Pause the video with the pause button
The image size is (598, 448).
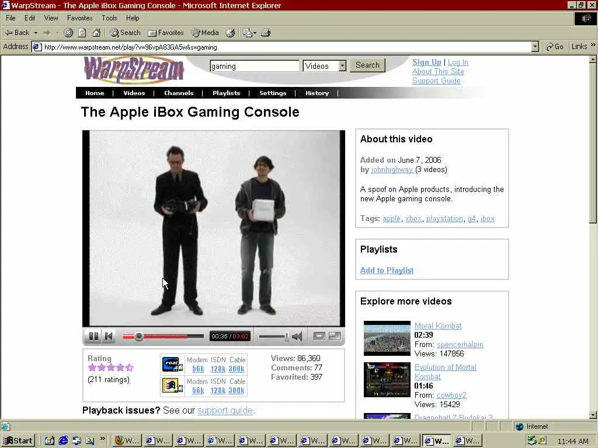93,337
